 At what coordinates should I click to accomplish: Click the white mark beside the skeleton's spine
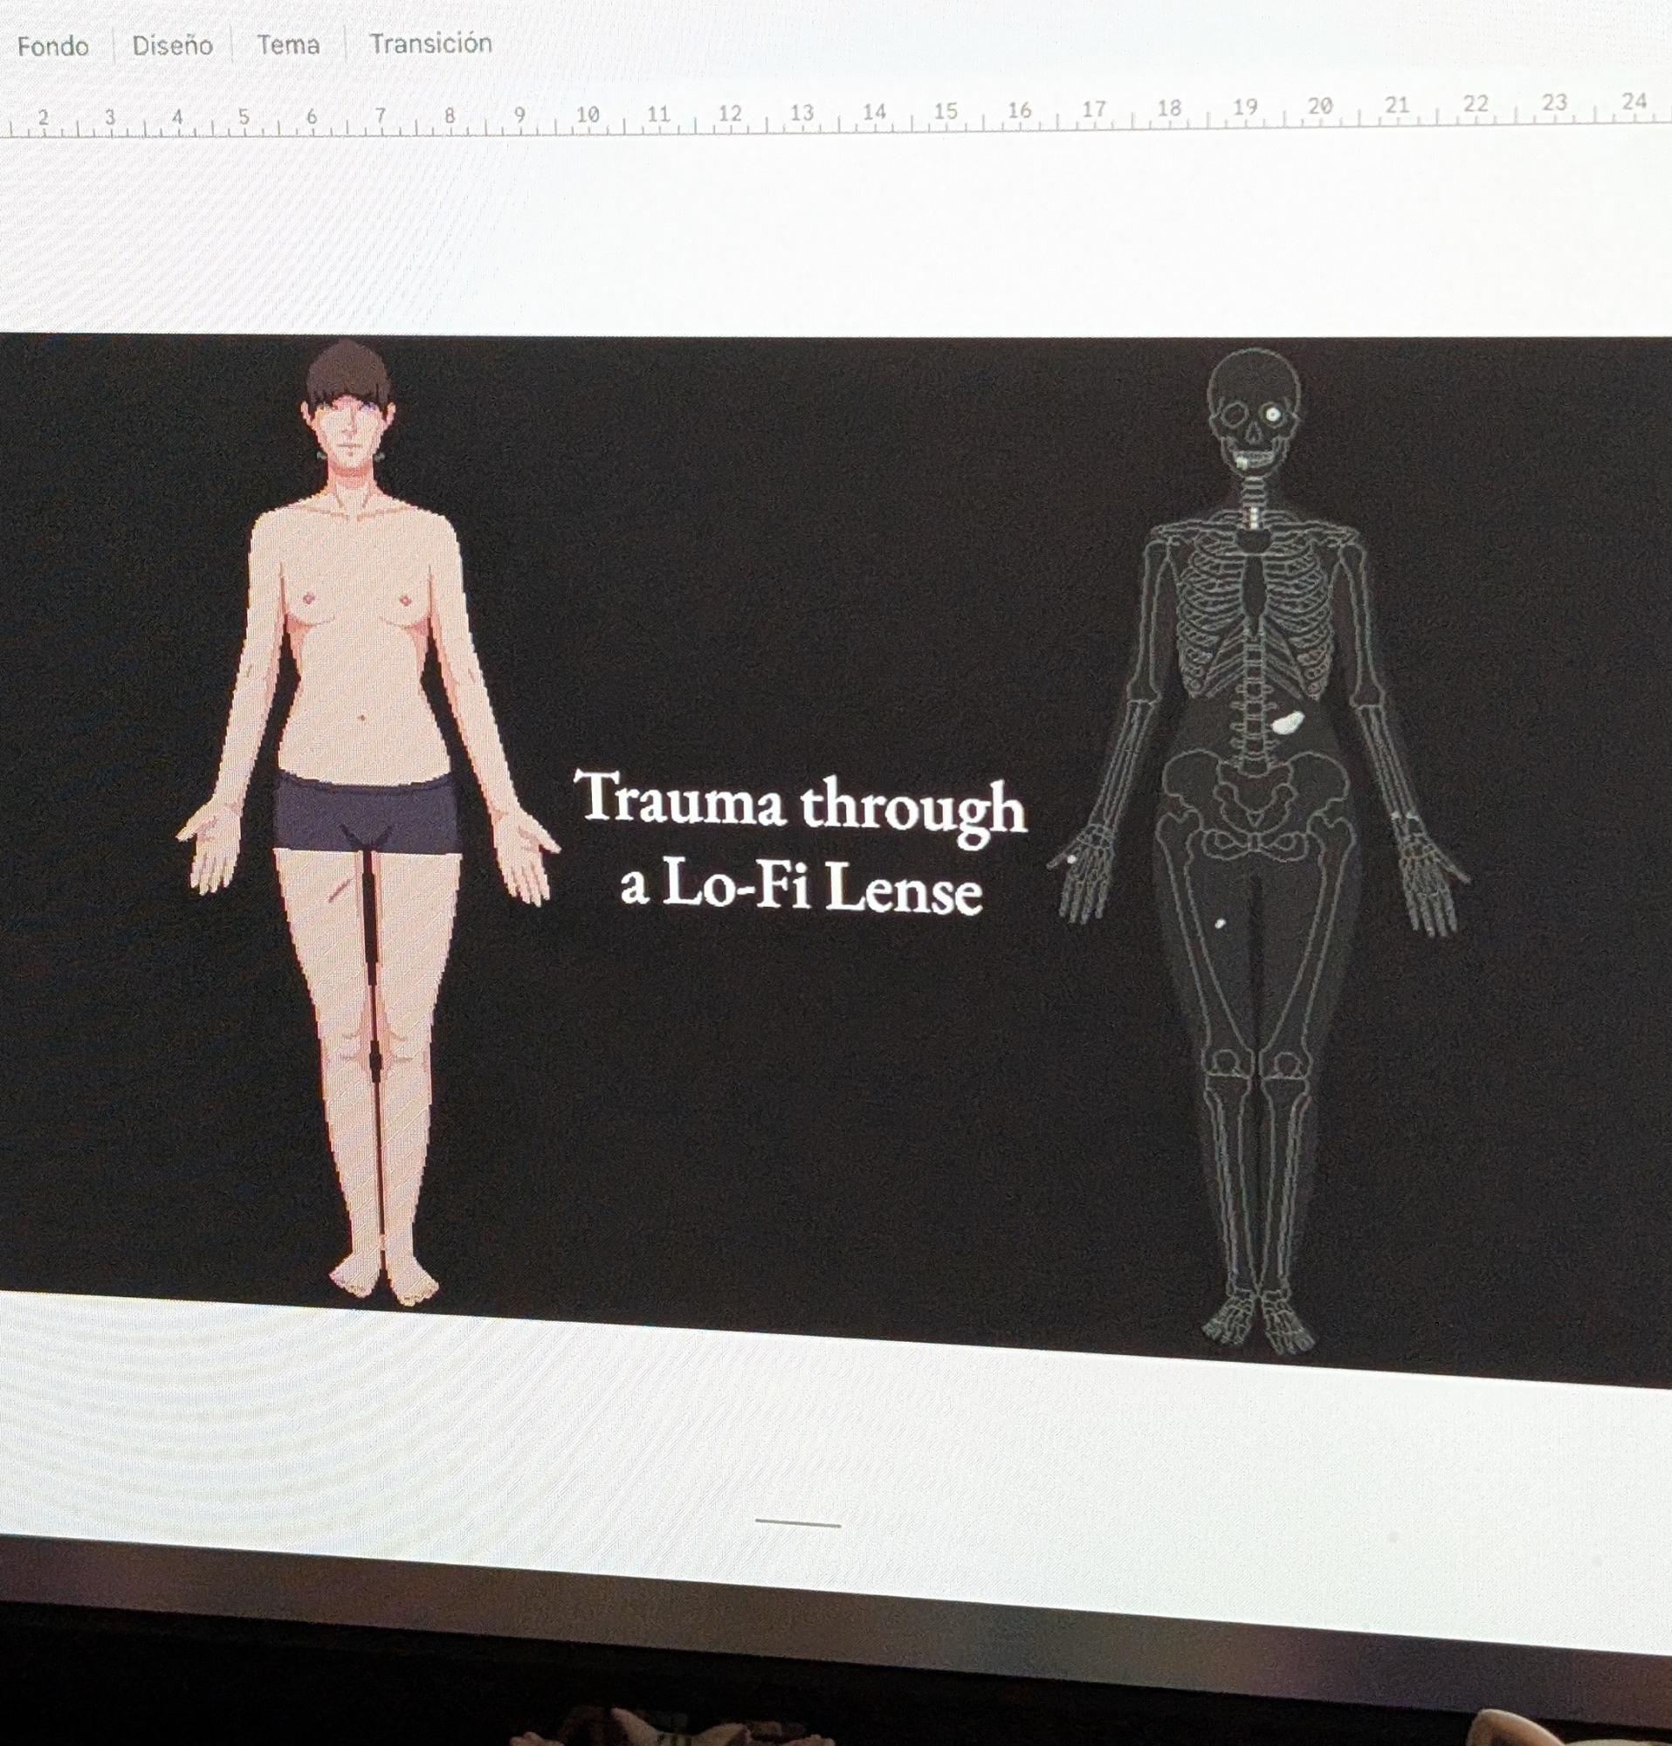(x=1285, y=722)
